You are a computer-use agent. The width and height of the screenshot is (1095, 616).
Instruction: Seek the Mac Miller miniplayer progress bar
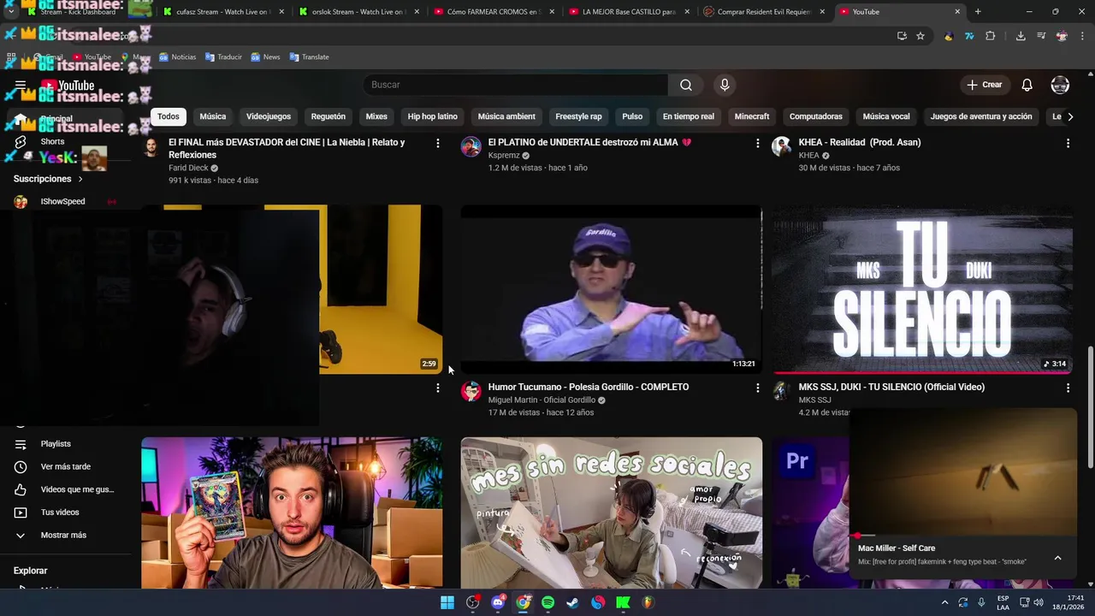click(x=963, y=536)
